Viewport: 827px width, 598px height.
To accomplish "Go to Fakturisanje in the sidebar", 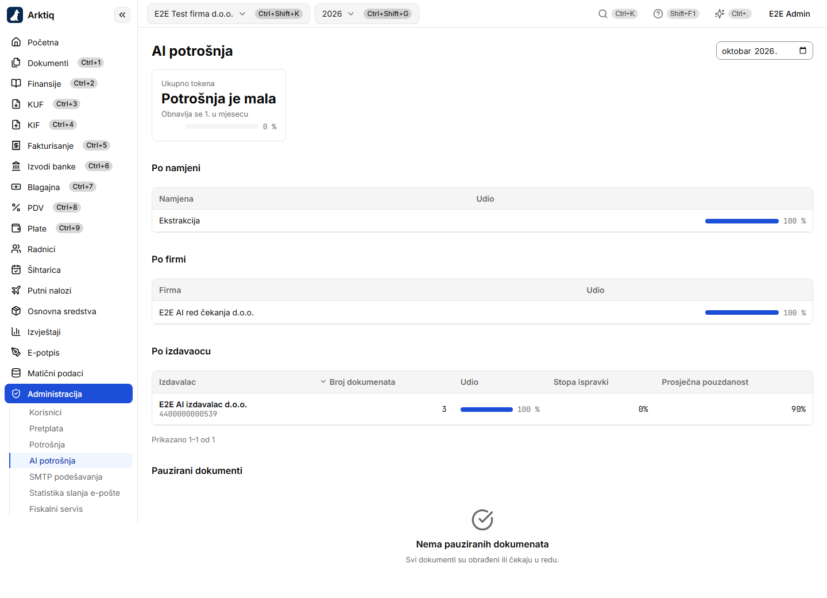I will point(68,145).
